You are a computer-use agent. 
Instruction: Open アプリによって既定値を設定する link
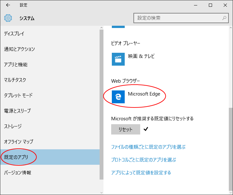[x=141, y=173]
